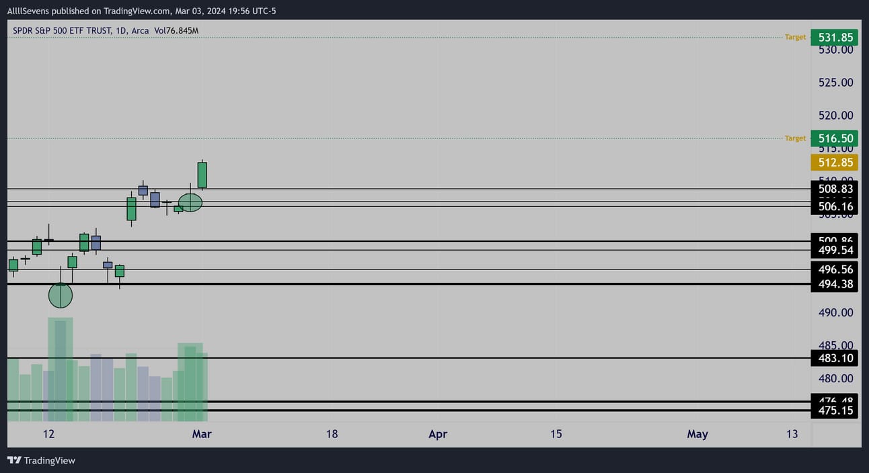This screenshot has height=473, width=869.
Task: Select the 496.56 price level label
Action: [835, 269]
